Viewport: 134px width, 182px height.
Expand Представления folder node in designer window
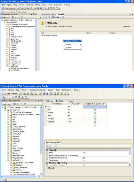click(x=11, y=168)
